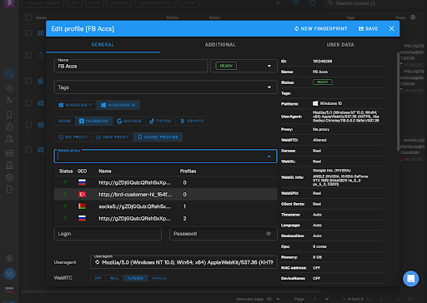Select the No Proxy option

(73, 137)
